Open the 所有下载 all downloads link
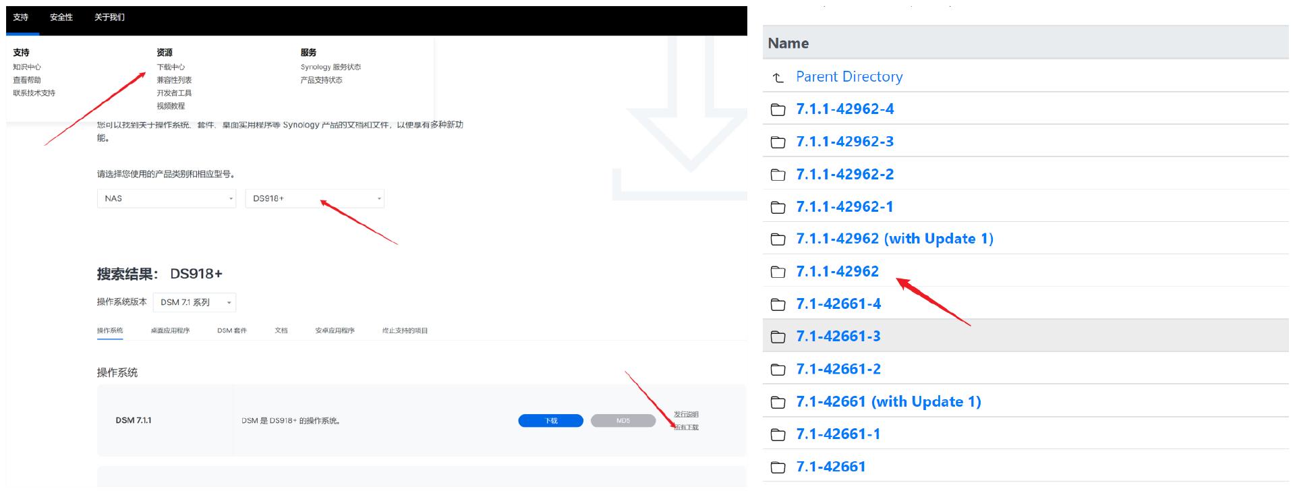This screenshot has width=1295, height=493. click(x=686, y=428)
